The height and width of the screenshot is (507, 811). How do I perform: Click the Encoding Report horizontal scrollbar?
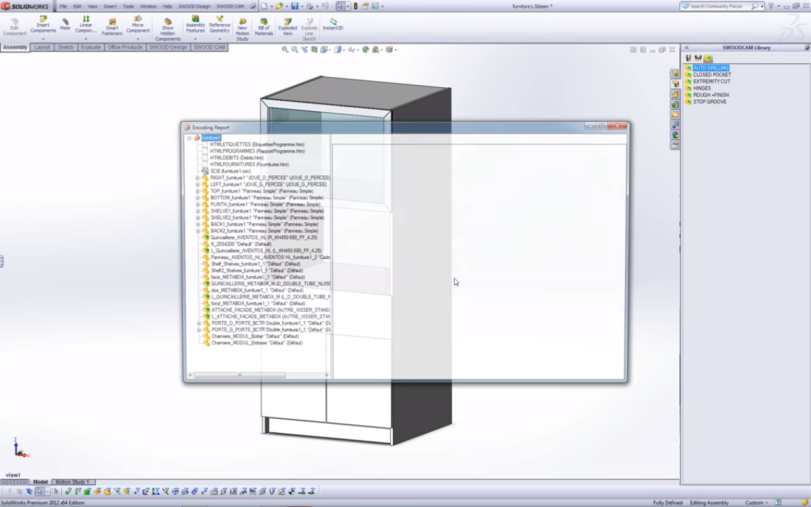coord(240,375)
